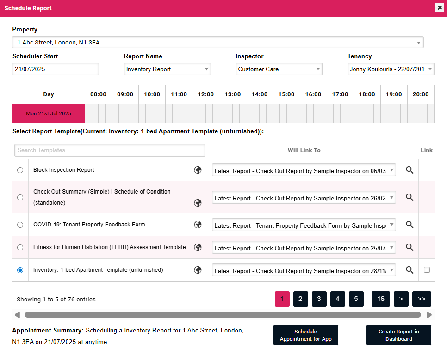Select the Block Inspection Report radio button
The image size is (447, 363).
point(20,170)
